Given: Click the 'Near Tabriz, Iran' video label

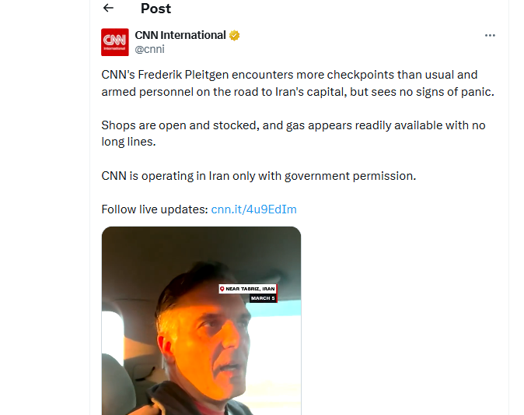Looking at the screenshot, I should click(248, 289).
